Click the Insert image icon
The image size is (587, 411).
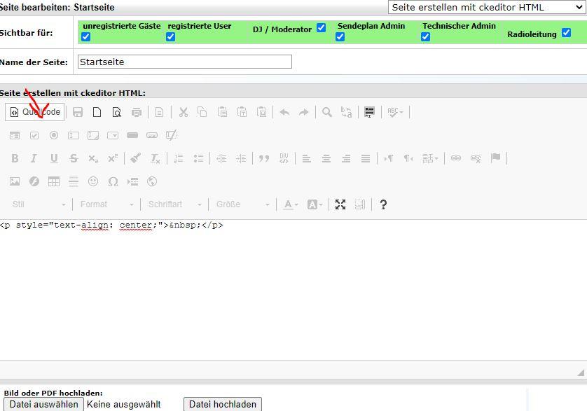pos(15,182)
